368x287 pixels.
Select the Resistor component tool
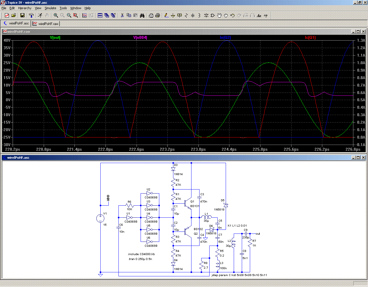pyautogui.click(x=186, y=16)
